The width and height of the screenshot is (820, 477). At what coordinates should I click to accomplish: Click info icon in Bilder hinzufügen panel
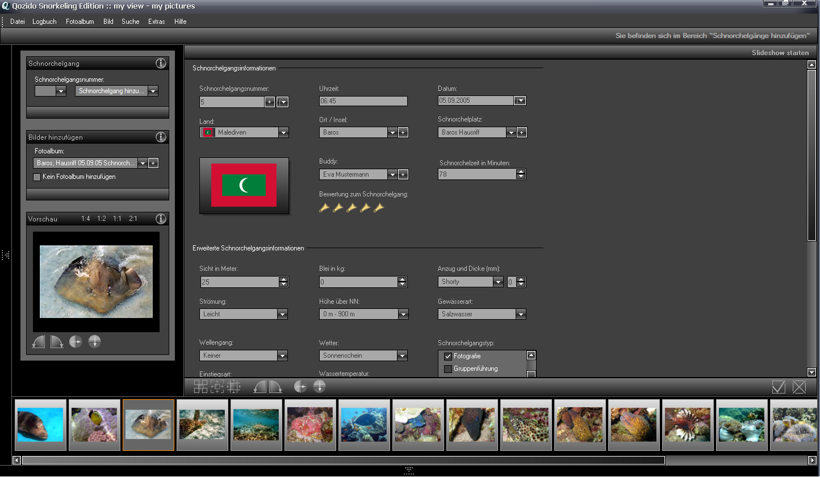pos(161,137)
